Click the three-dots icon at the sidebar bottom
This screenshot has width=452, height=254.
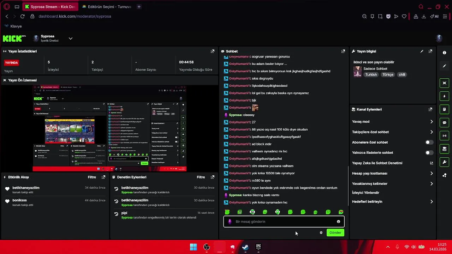(x=444, y=175)
